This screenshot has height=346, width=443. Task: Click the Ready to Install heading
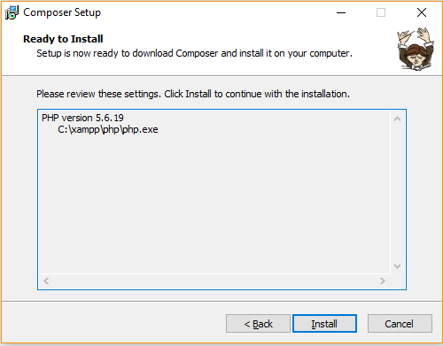(x=63, y=39)
